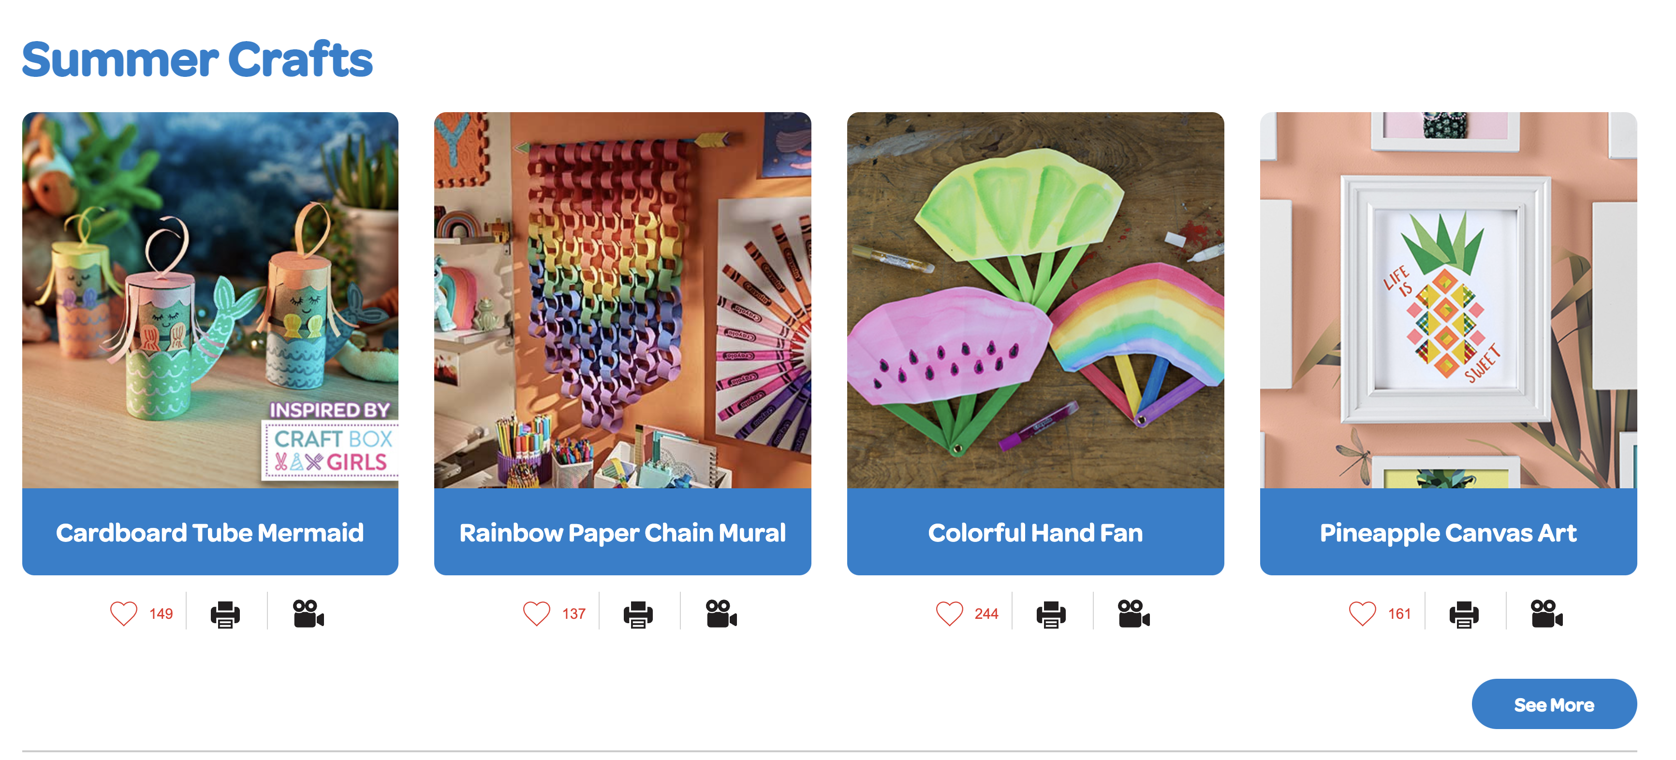Click the mermaid tubes craft photo
1676x760 pixels.
pyautogui.click(x=210, y=300)
